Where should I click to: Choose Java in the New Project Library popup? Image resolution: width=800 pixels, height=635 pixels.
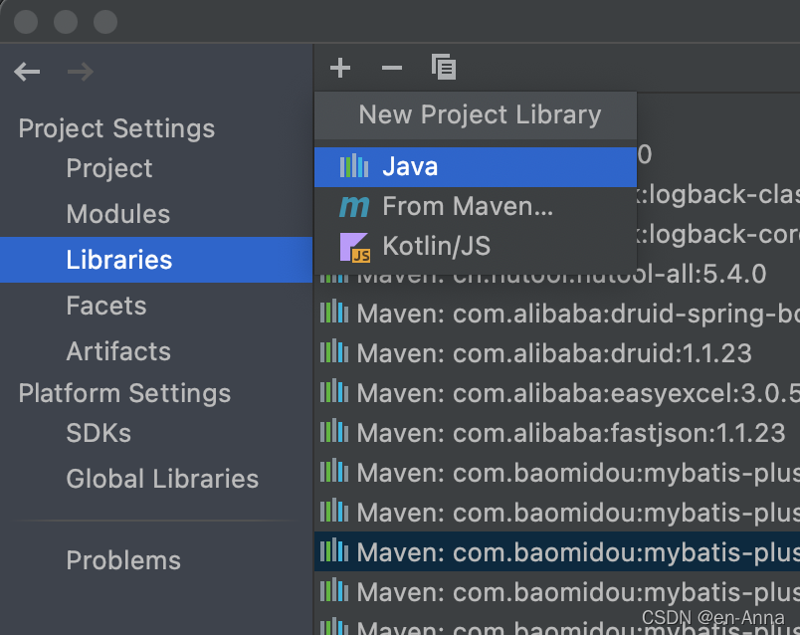click(x=476, y=167)
